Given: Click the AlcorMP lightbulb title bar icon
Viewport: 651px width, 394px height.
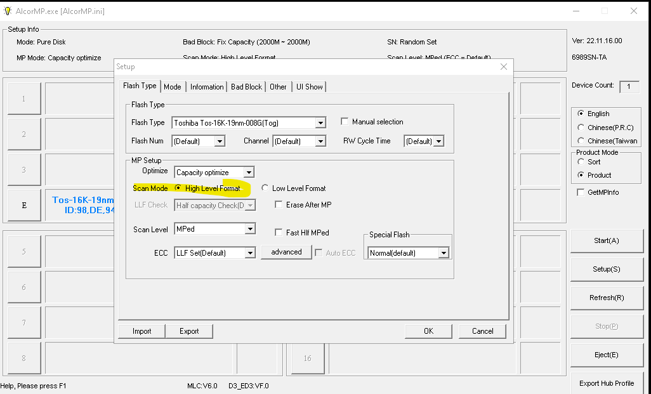Looking at the screenshot, I should click(7, 11).
